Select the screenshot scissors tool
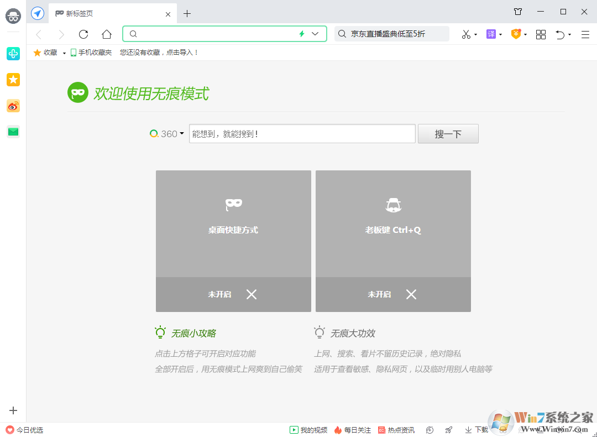Screen dimensions: 597x437 click(466, 34)
